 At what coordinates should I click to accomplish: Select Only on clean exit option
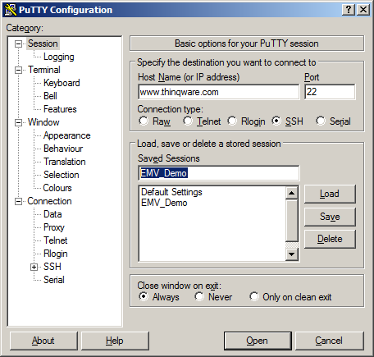254,296
